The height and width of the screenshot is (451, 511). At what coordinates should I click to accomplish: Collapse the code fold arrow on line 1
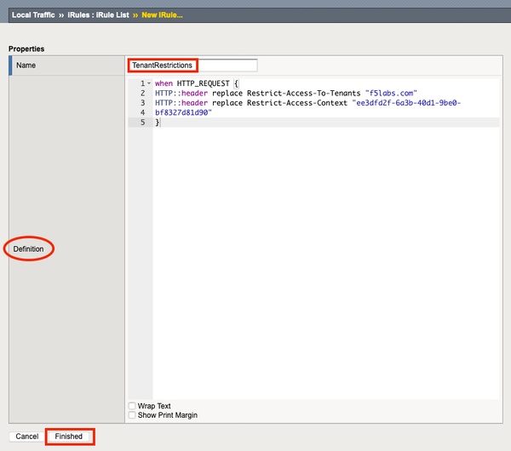[148, 83]
